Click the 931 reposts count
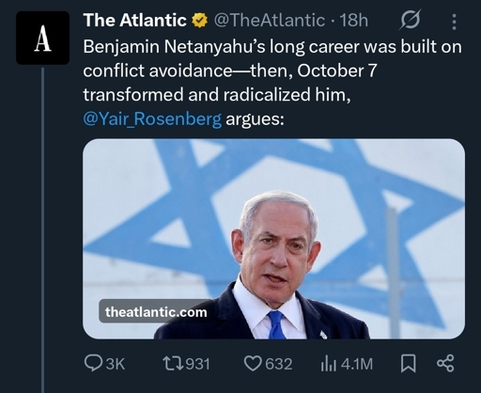 [x=198, y=364]
